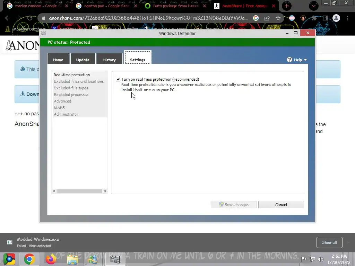The width and height of the screenshot is (355, 266).
Task: Toggle the browser side panel icon
Action: point(325,18)
